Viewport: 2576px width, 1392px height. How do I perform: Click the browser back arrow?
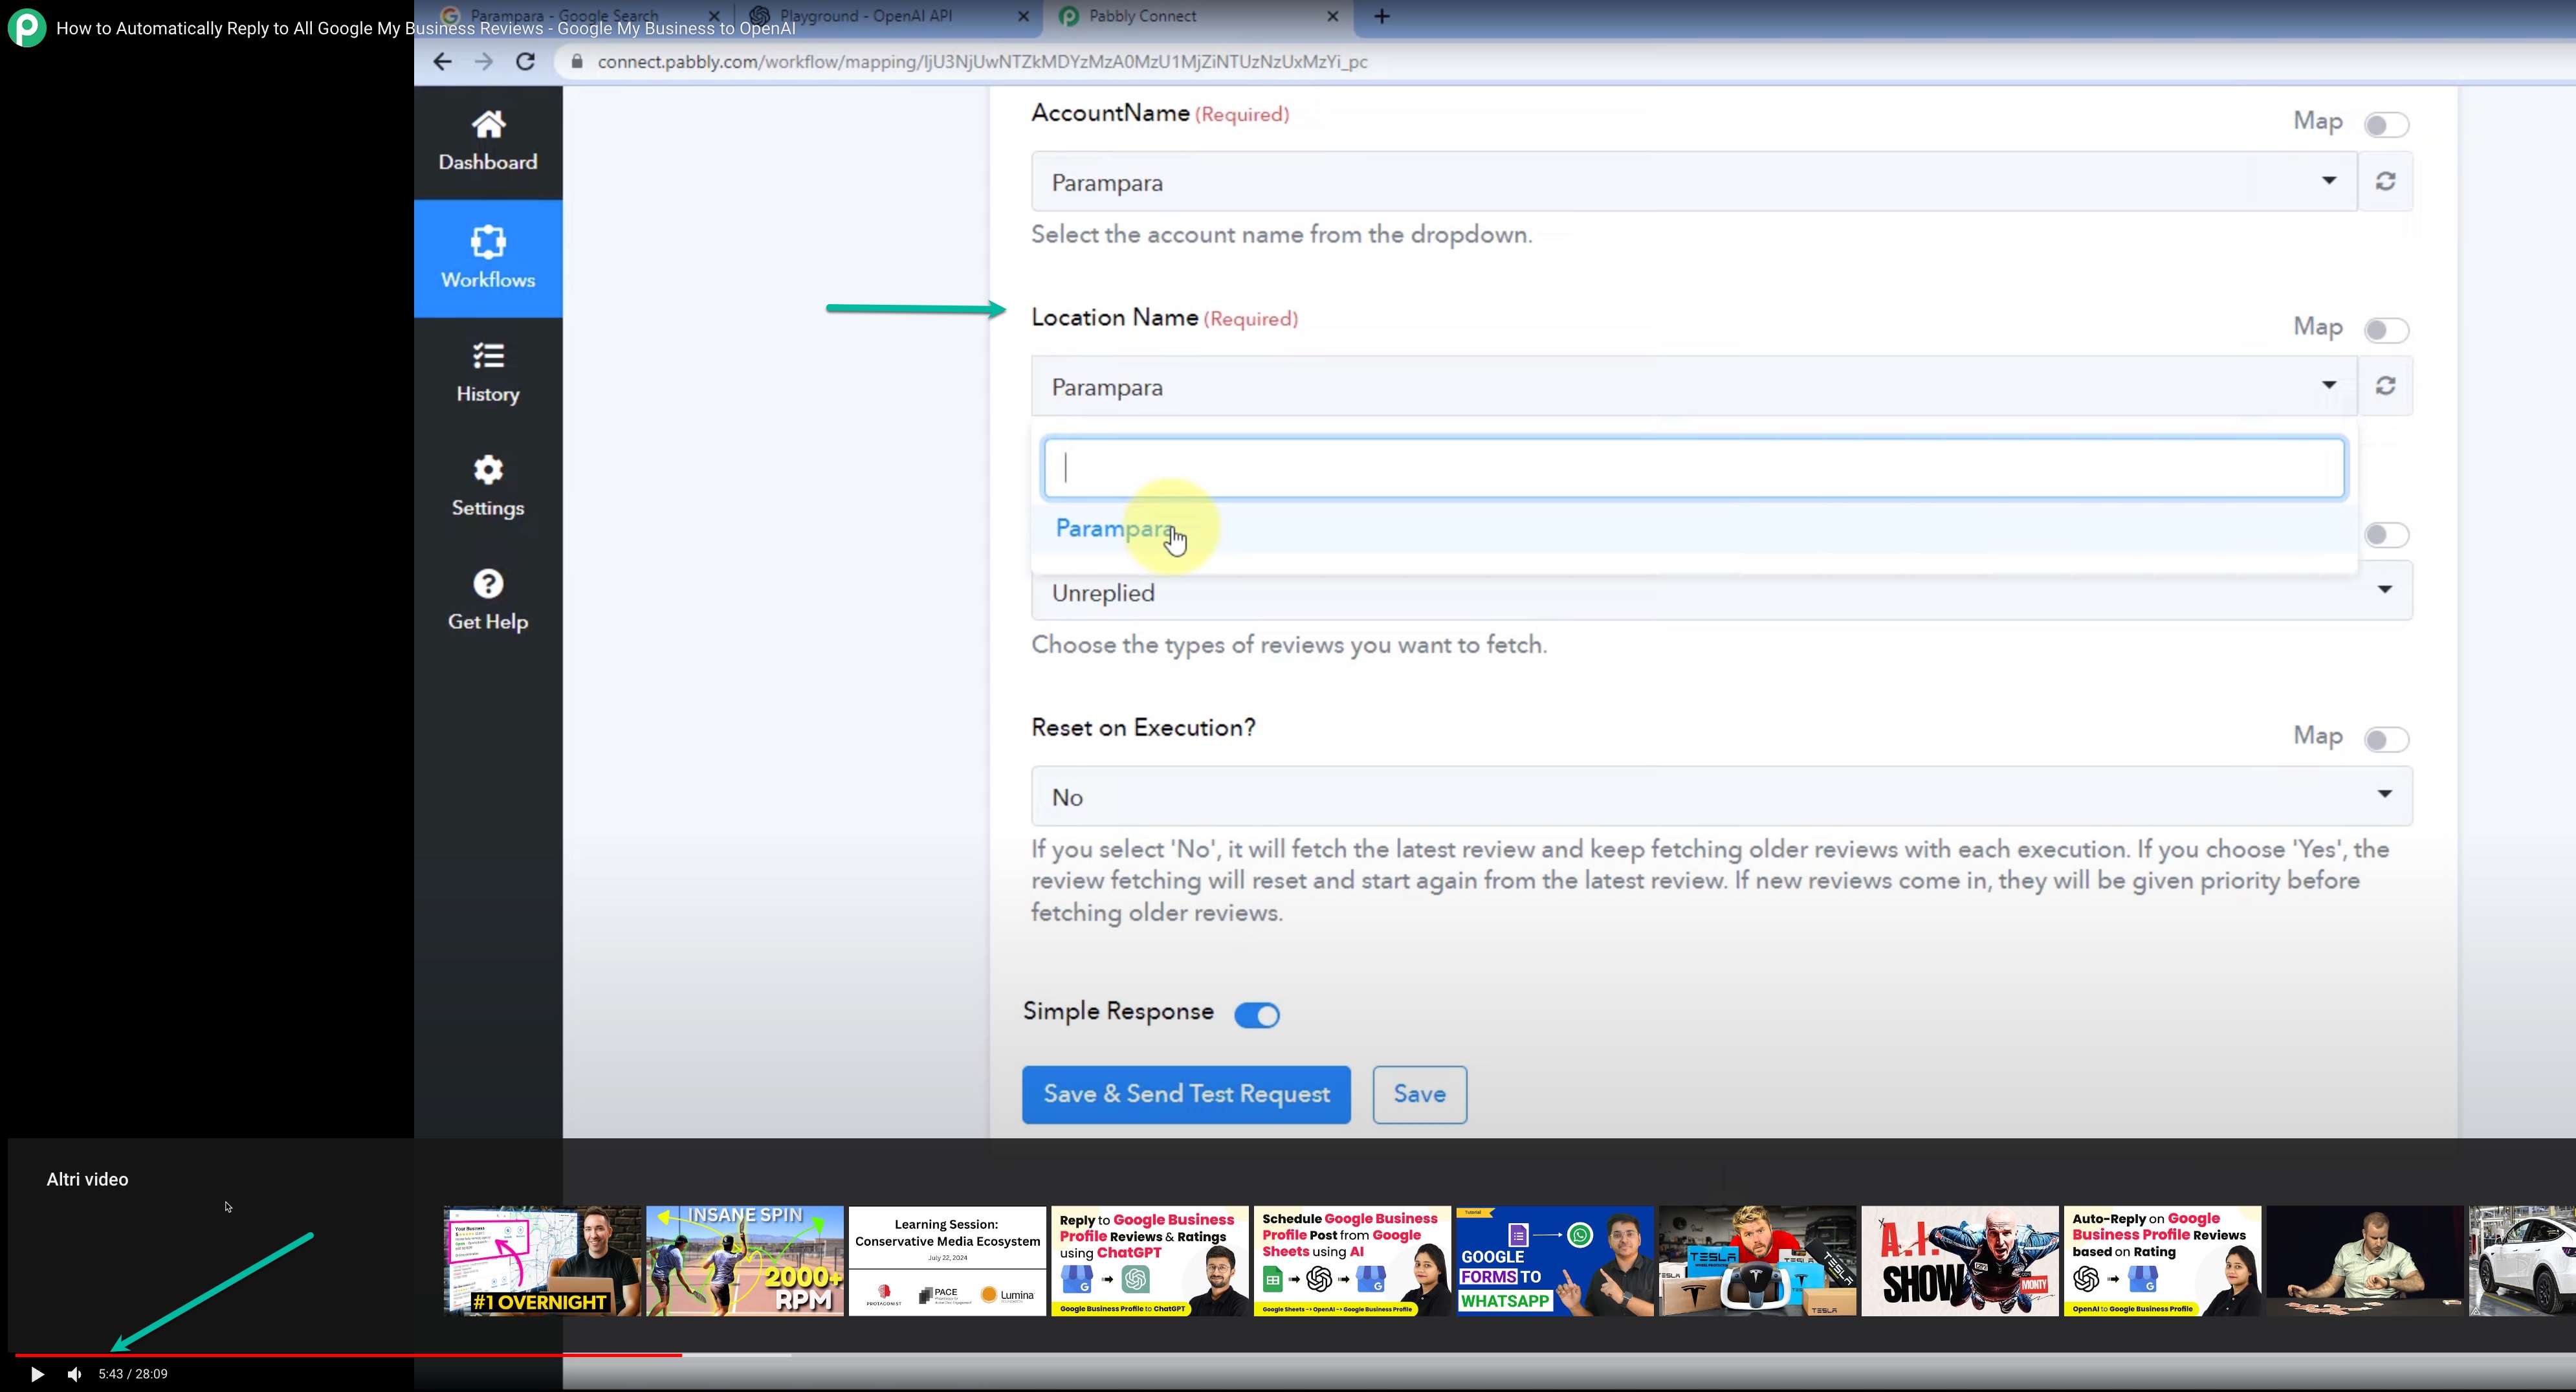442,62
